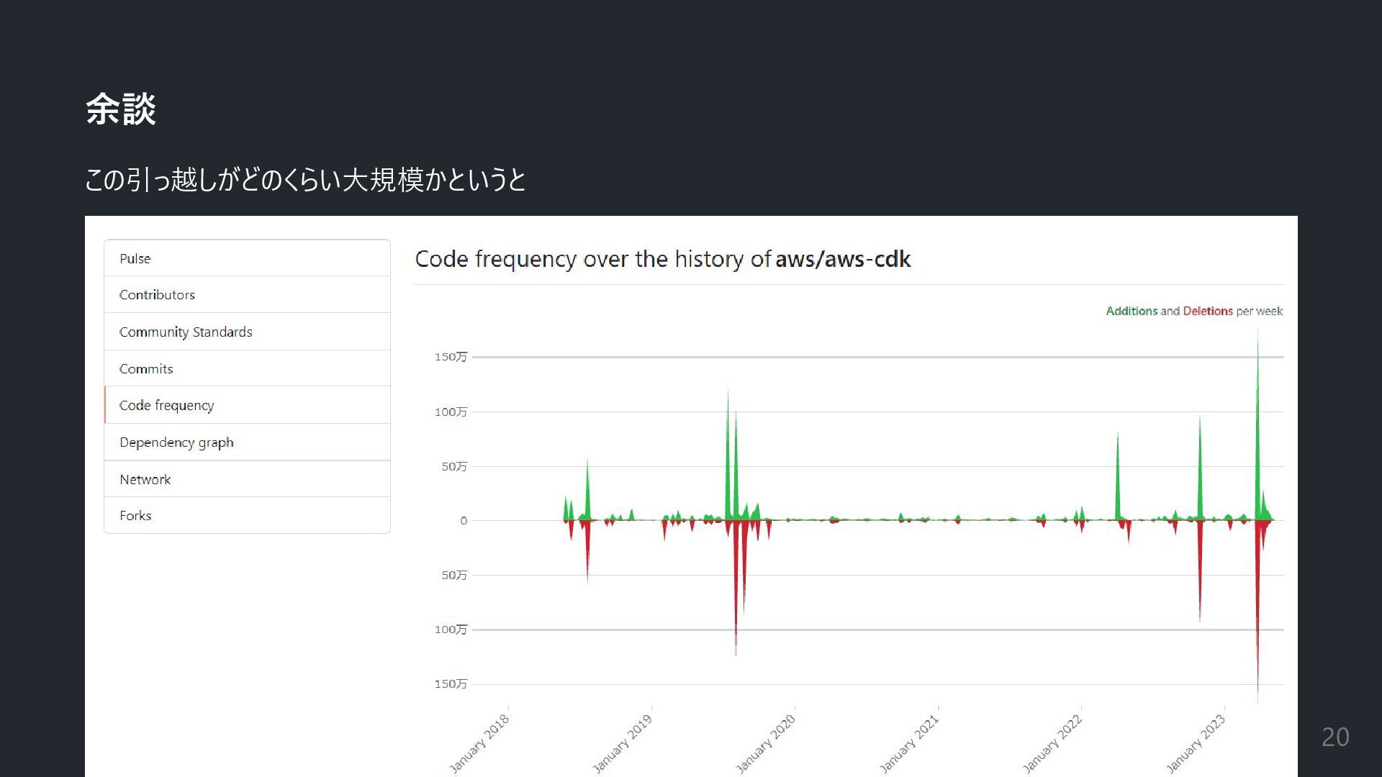Click the January 2023 axis label
Screen dimensions: 1382x777
coord(1196,743)
